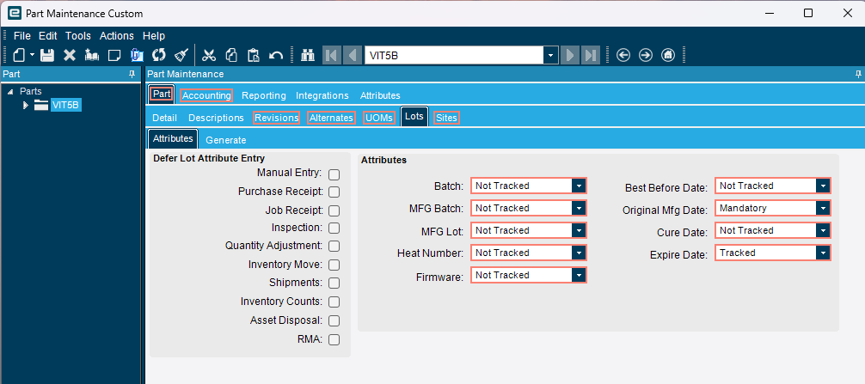Screen dimensions: 865x384
Task: Open the Actions menu
Action: pos(117,36)
